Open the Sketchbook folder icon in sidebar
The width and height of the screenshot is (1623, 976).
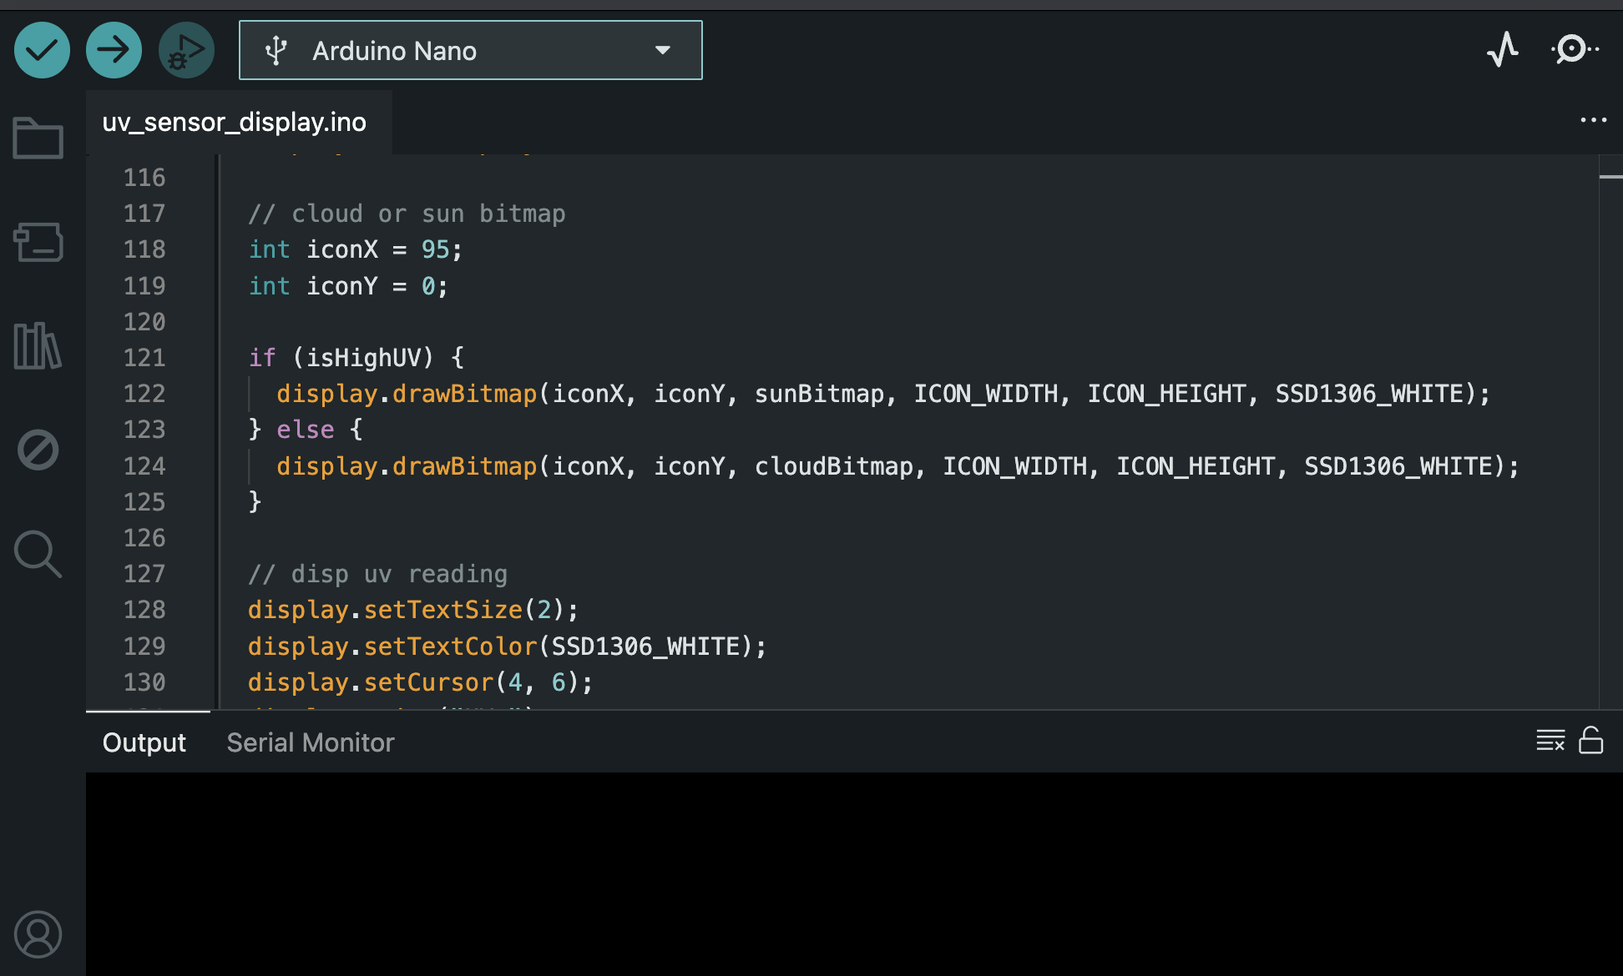pyautogui.click(x=38, y=138)
